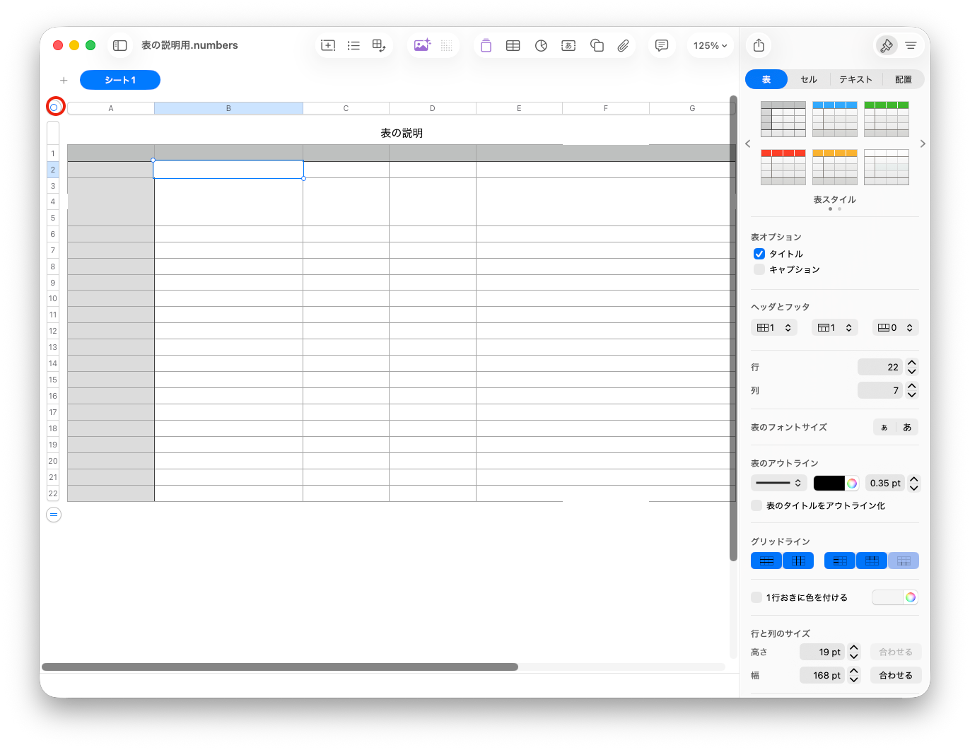Click 合わせる button for row height
Screen dimensions: 970x750
[896, 652]
